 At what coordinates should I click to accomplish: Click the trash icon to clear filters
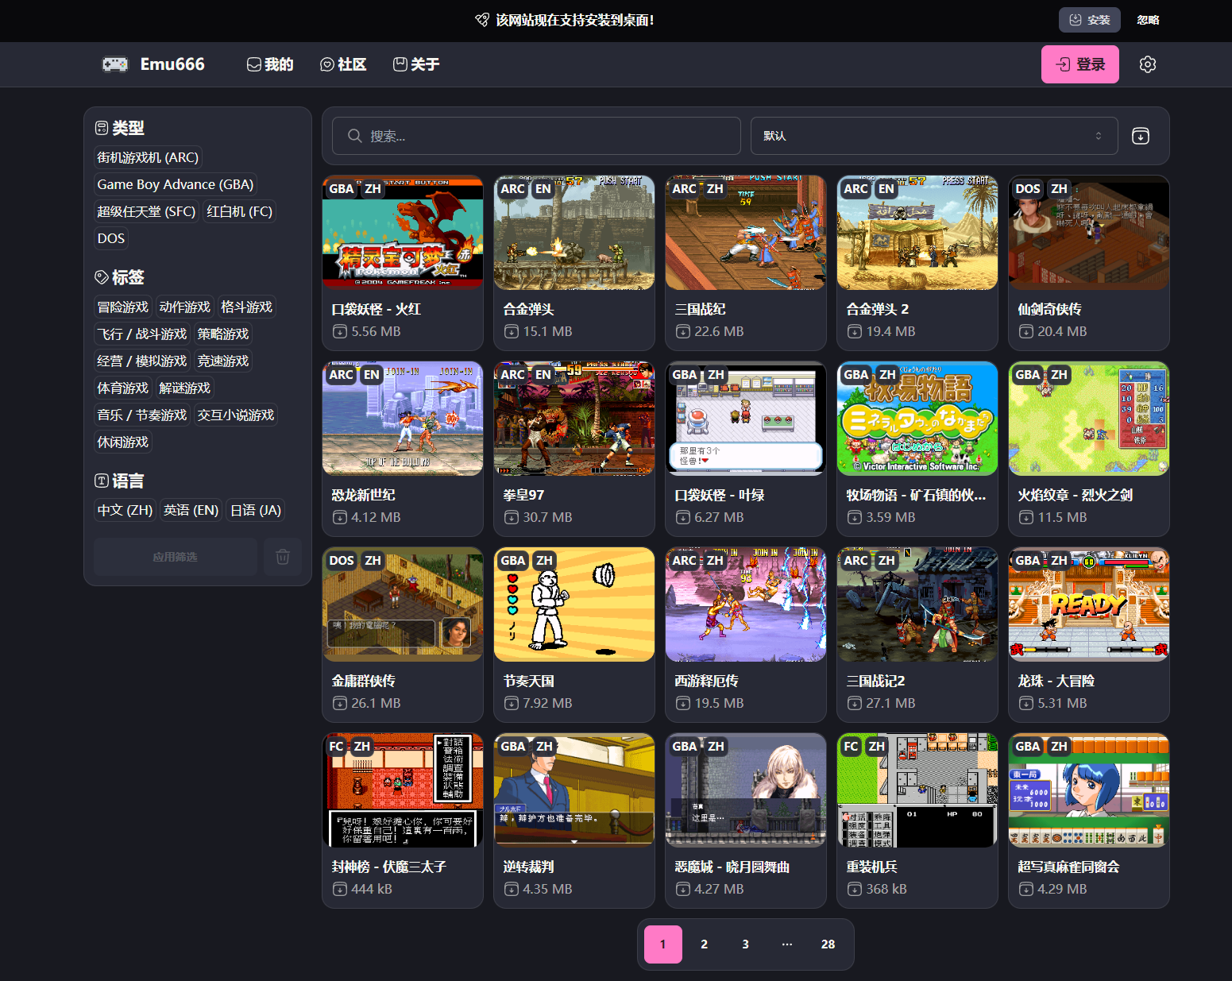282,557
